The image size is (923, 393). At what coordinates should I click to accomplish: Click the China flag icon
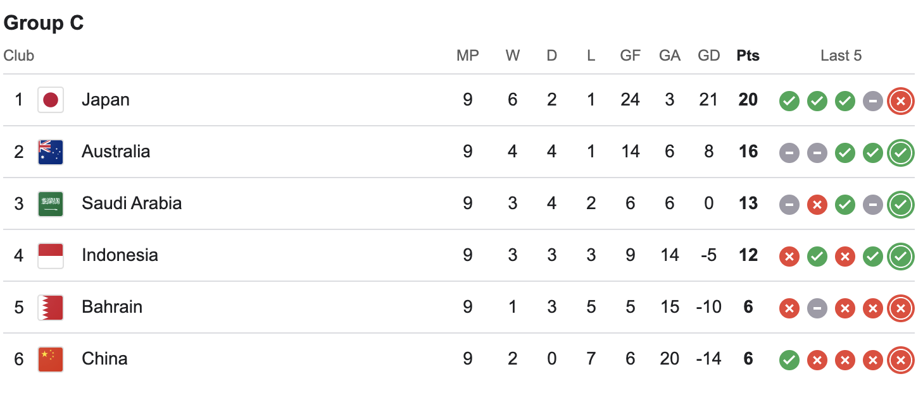(51, 359)
